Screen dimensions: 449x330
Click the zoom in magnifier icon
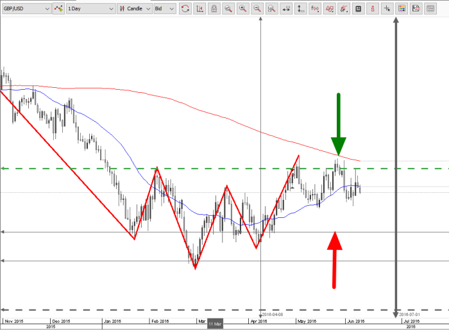(243, 9)
